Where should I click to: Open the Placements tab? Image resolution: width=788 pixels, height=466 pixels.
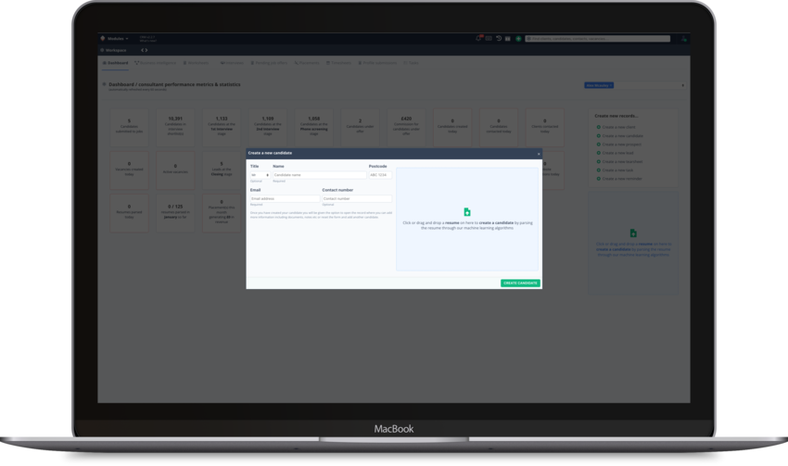click(x=307, y=63)
